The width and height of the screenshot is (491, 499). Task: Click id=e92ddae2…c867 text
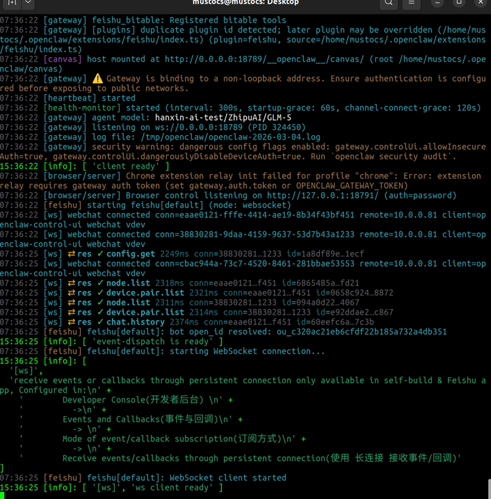pyautogui.click(x=355, y=312)
